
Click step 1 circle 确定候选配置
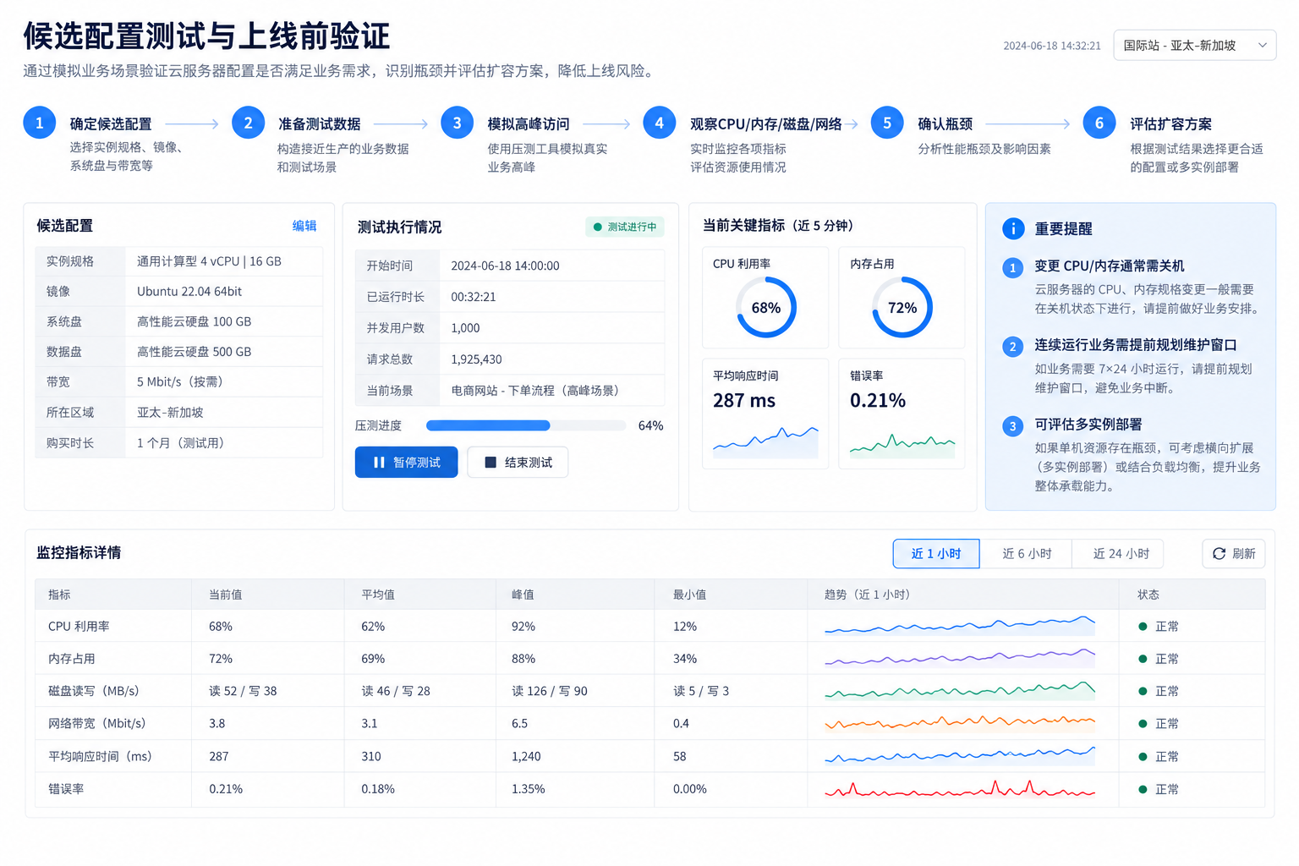click(x=39, y=123)
